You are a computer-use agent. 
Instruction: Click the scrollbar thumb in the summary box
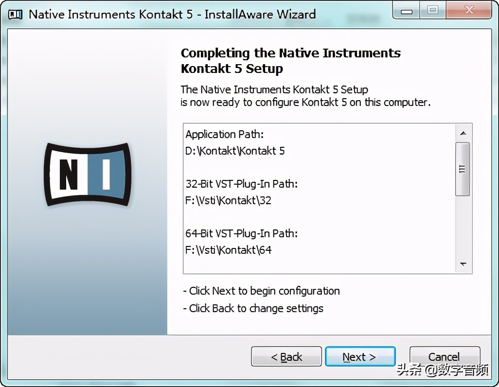[463, 168]
